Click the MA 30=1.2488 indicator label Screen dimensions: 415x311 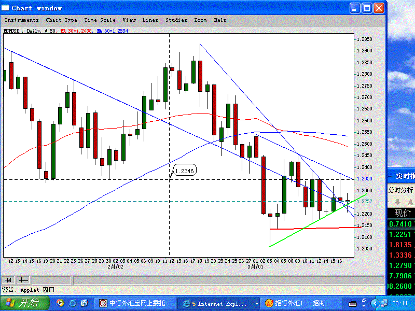pyautogui.click(x=76, y=31)
